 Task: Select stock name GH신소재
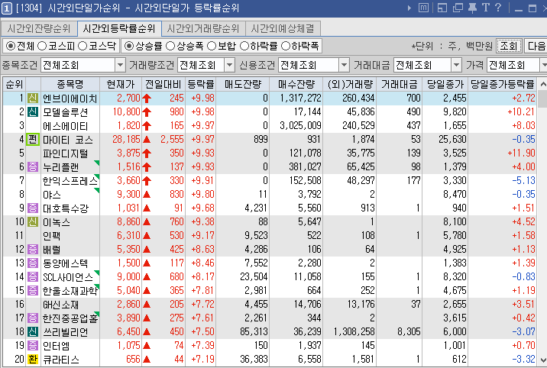click(60, 305)
